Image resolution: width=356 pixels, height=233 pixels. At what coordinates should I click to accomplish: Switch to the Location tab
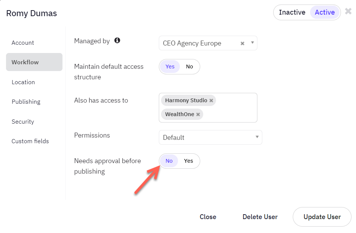(x=23, y=82)
